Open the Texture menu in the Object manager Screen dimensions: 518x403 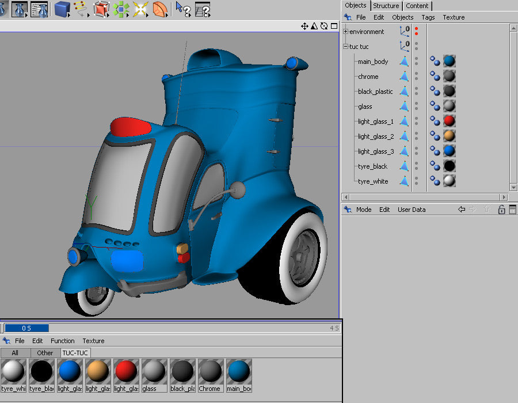click(454, 17)
